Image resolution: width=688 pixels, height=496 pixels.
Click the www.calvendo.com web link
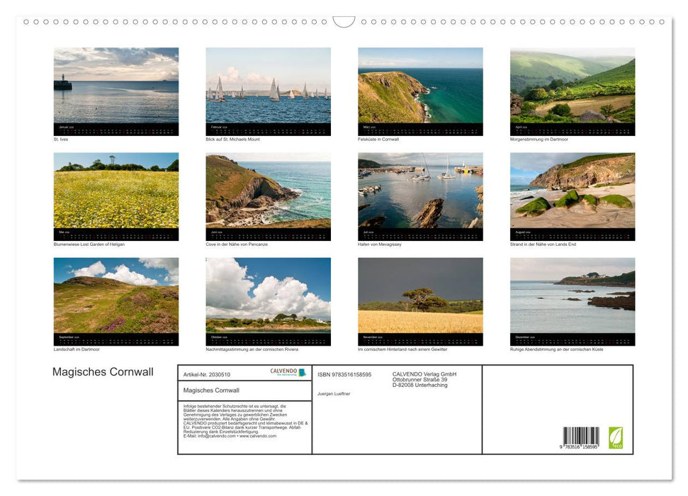click(x=256, y=436)
